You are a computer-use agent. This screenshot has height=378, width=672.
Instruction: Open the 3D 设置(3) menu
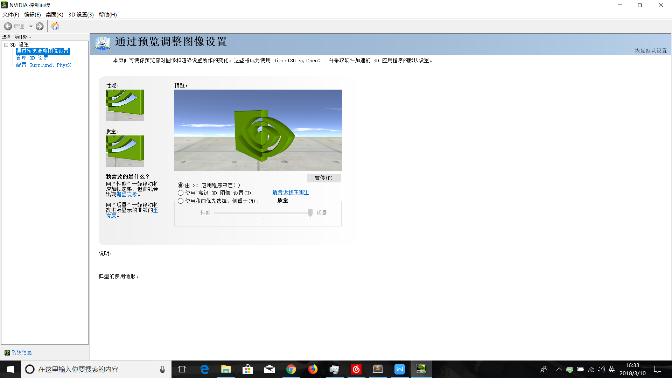tap(81, 15)
